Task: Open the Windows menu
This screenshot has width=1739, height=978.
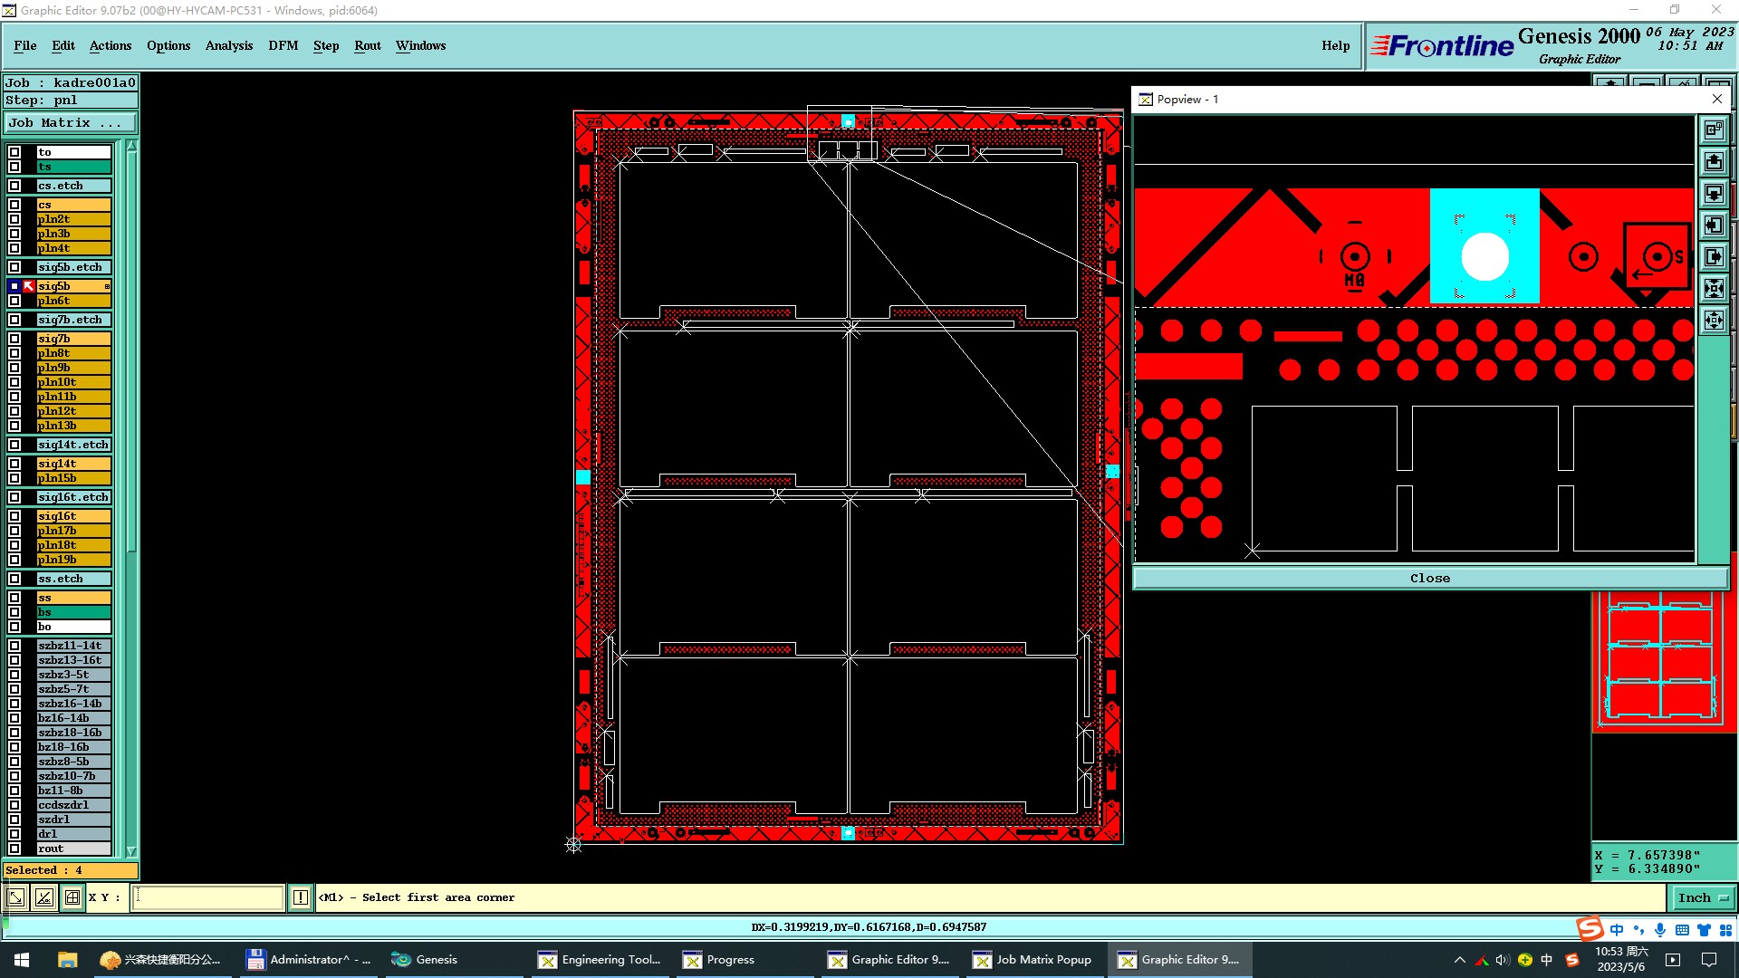Action: [x=420, y=45]
